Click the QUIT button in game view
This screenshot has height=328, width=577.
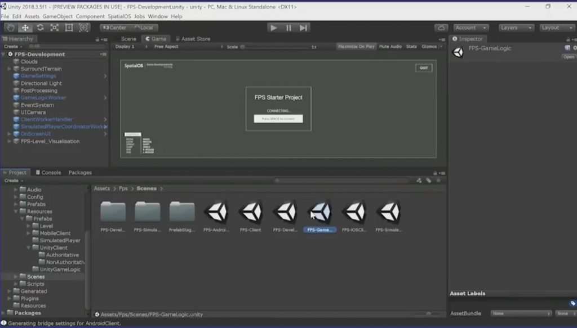[424, 68]
